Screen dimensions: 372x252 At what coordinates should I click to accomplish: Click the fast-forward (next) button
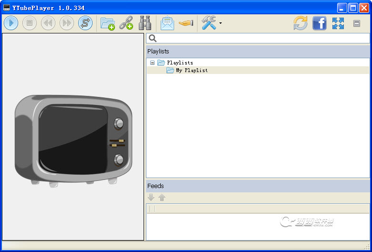coord(67,23)
